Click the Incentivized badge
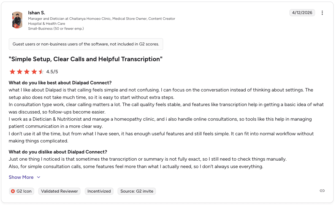Viewport: 336px width, 205px height. click(x=99, y=191)
